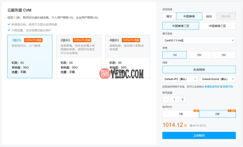This screenshot has width=243, height=147.
Task: Choose the 中国香港三区 zone
Action: tap(217, 26)
